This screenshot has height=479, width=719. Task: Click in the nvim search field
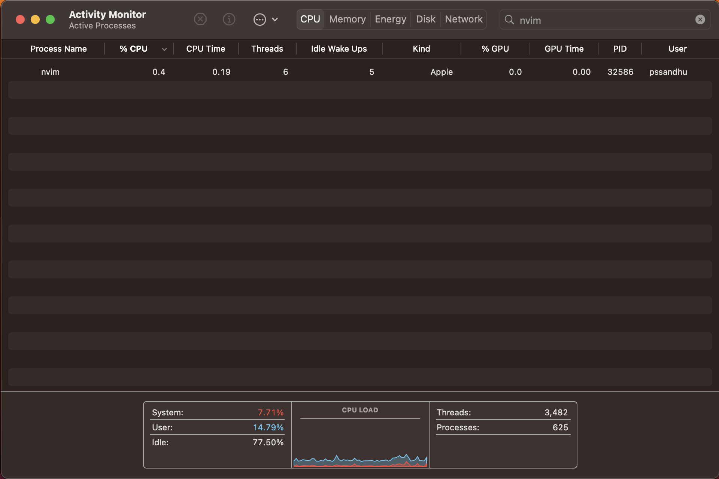point(599,20)
